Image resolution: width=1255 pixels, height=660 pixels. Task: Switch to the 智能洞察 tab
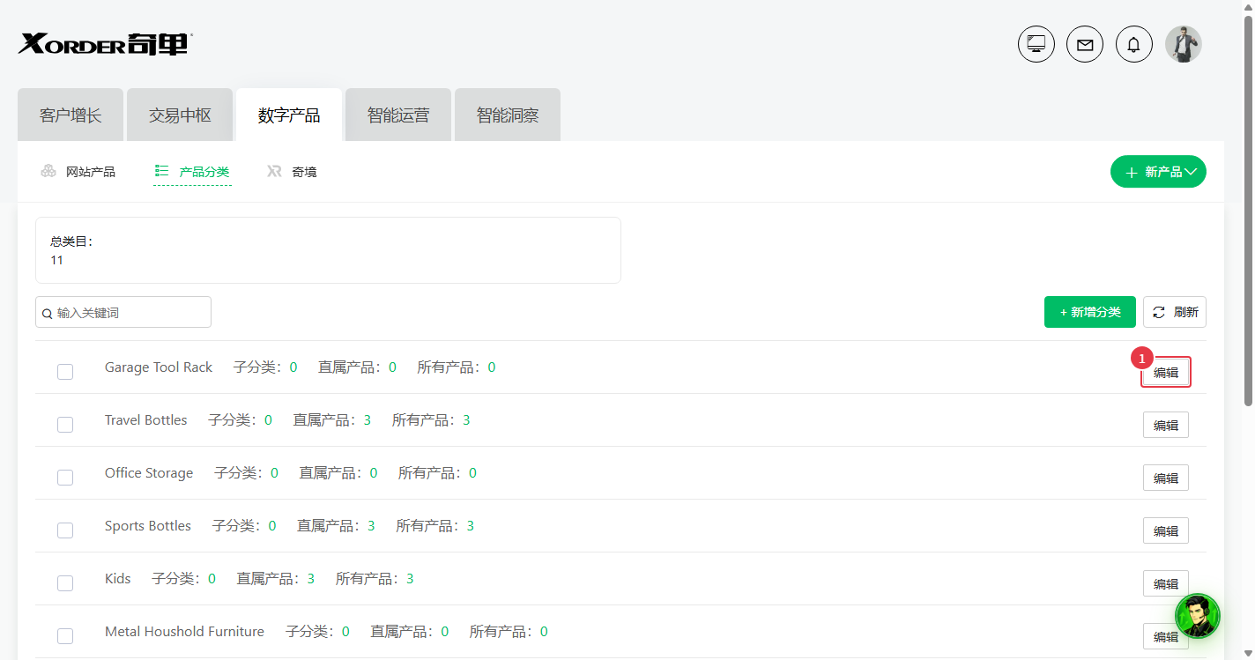click(x=508, y=115)
